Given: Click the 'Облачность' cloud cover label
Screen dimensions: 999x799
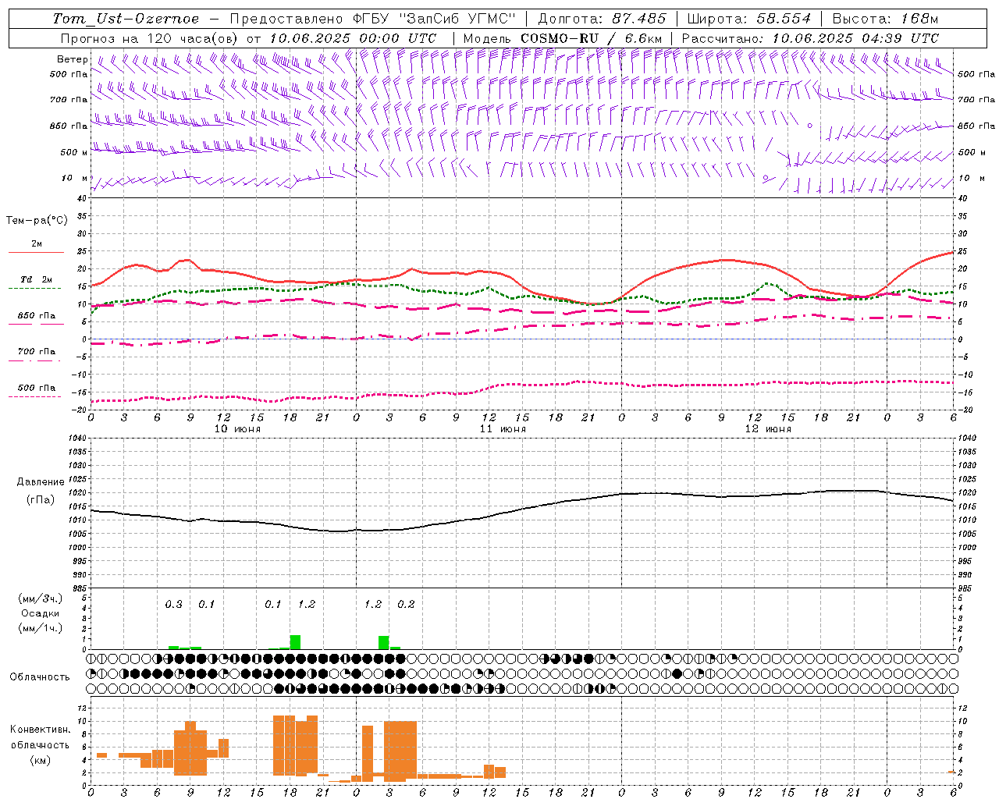Looking at the screenshot, I should pos(40,677).
